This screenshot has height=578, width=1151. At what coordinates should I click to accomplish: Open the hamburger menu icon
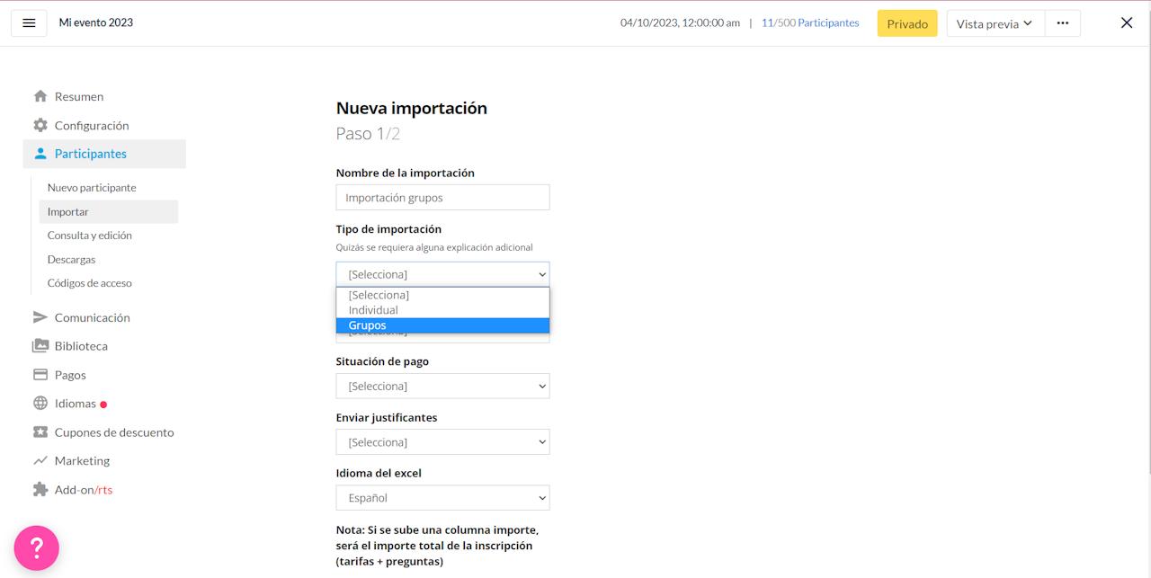pos(29,23)
